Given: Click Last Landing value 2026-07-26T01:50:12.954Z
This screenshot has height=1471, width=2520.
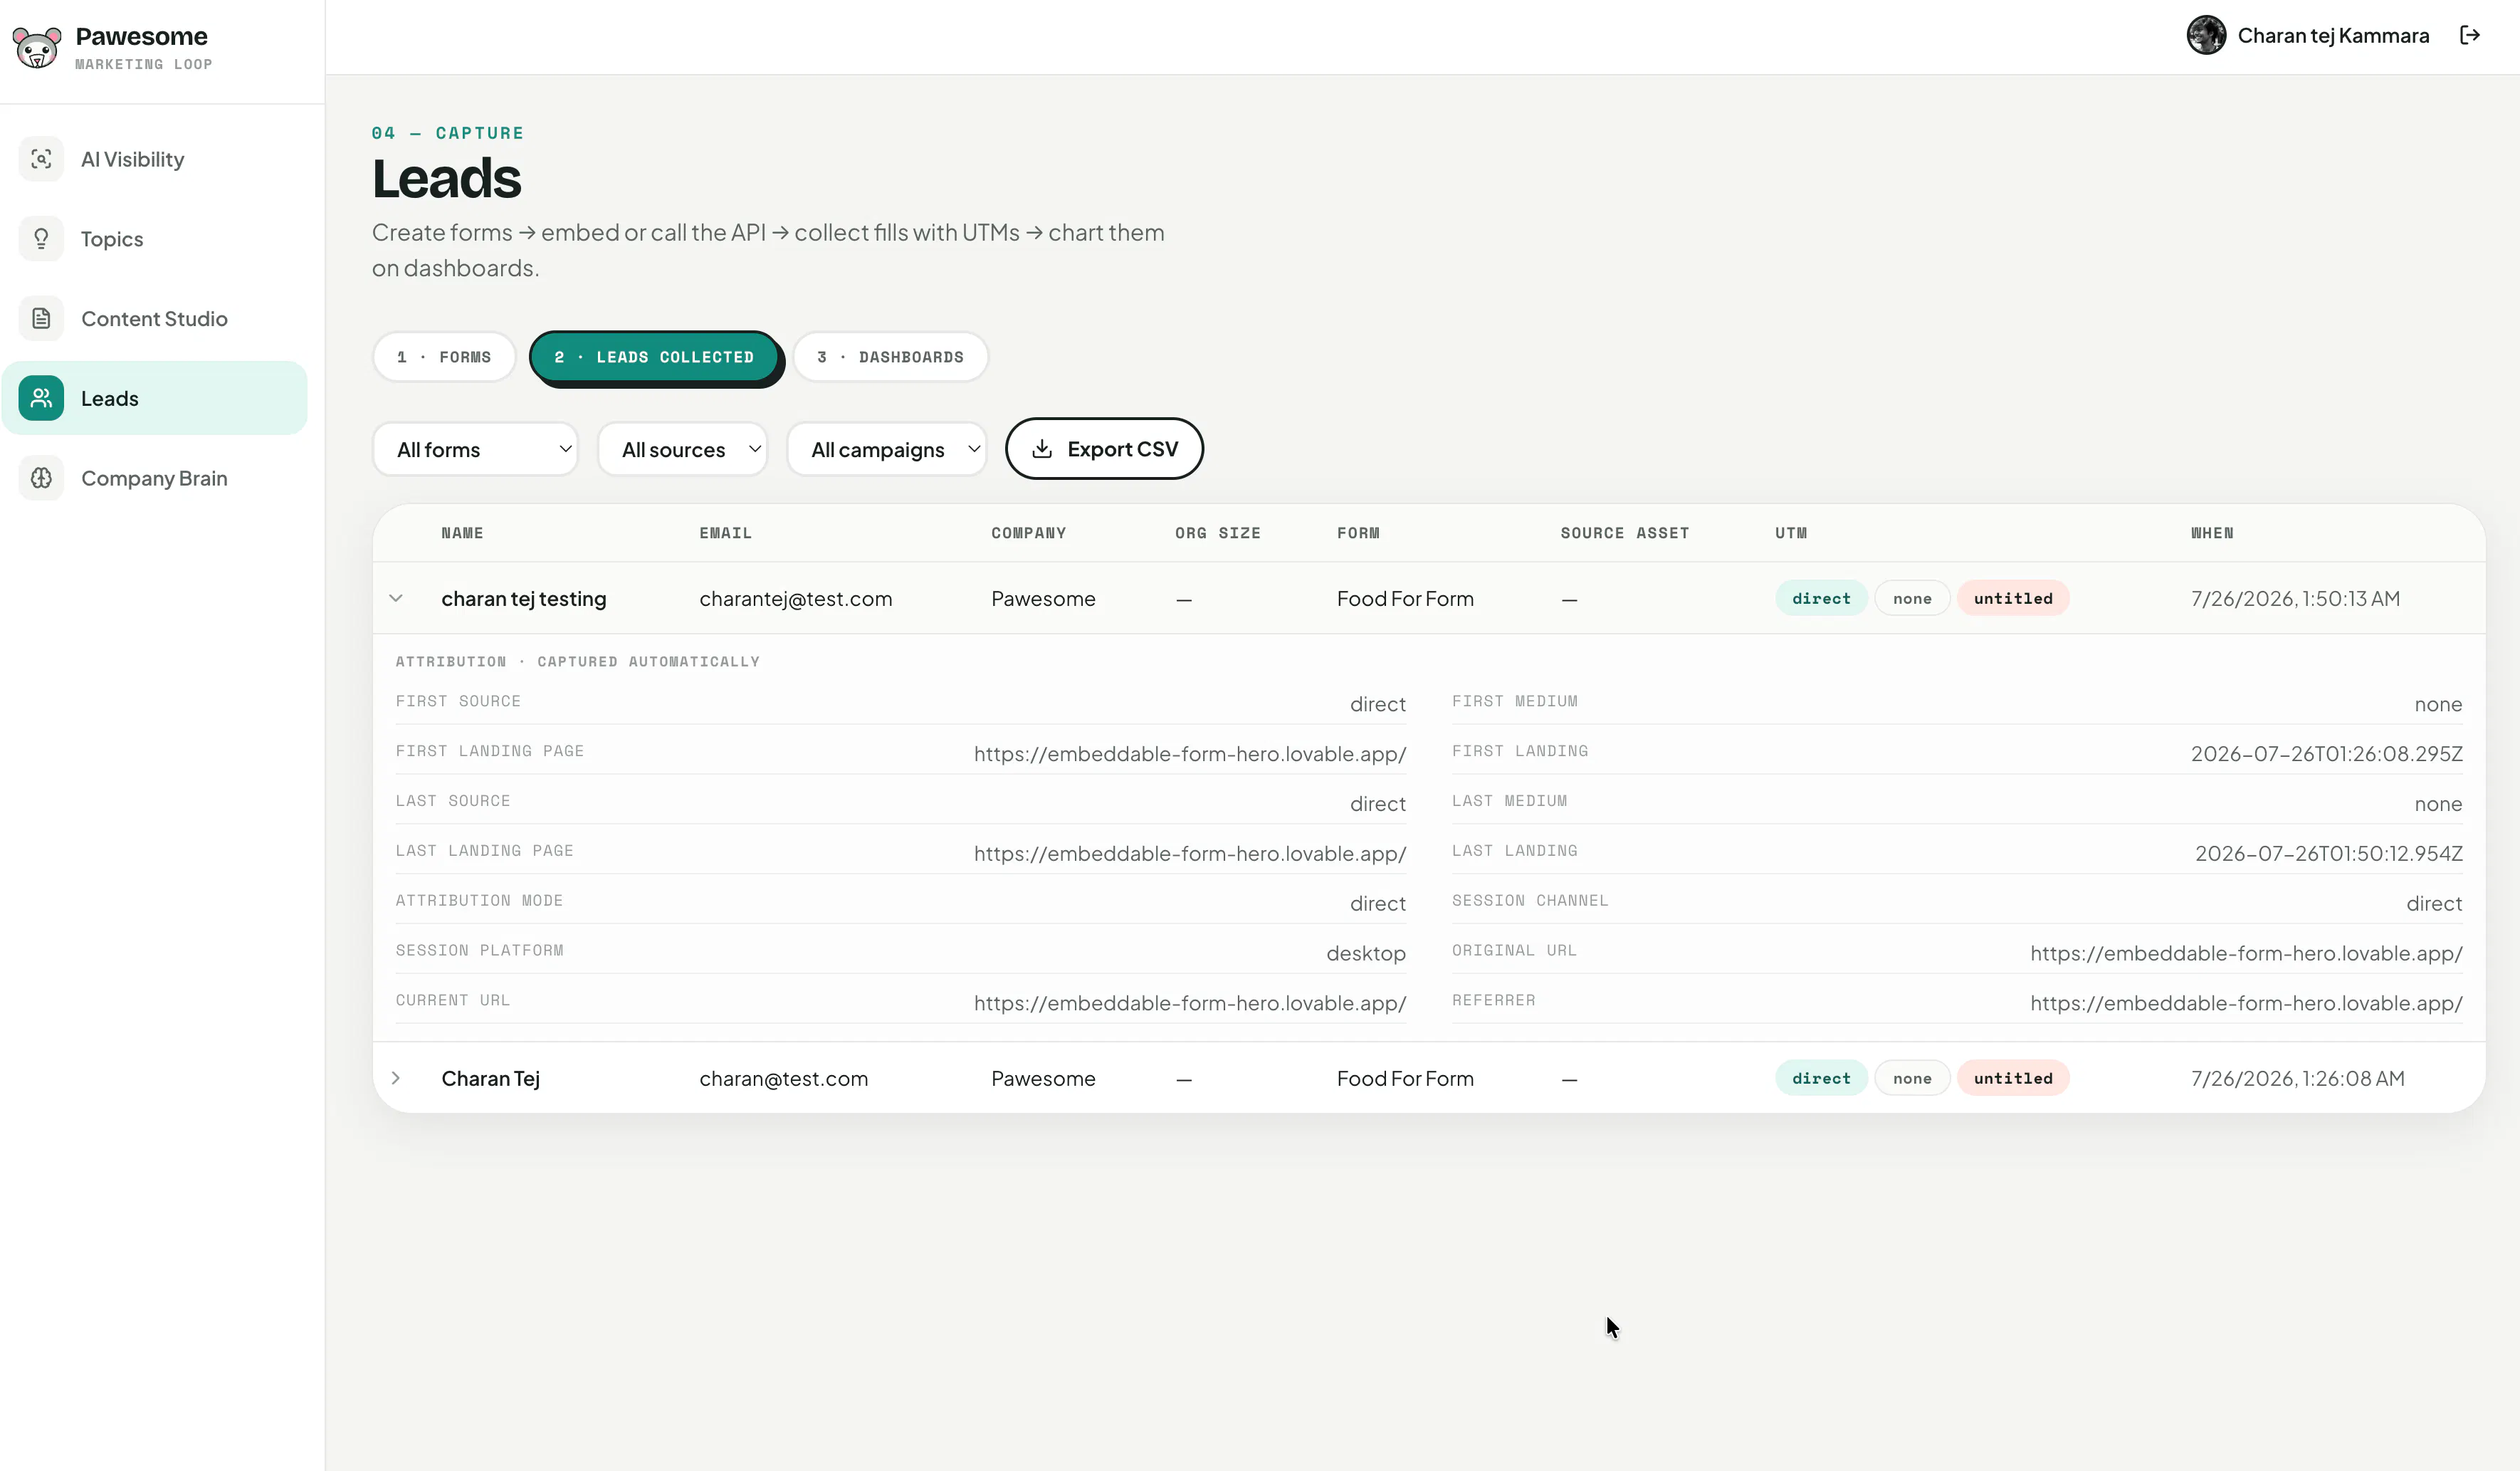Looking at the screenshot, I should coord(2328,854).
